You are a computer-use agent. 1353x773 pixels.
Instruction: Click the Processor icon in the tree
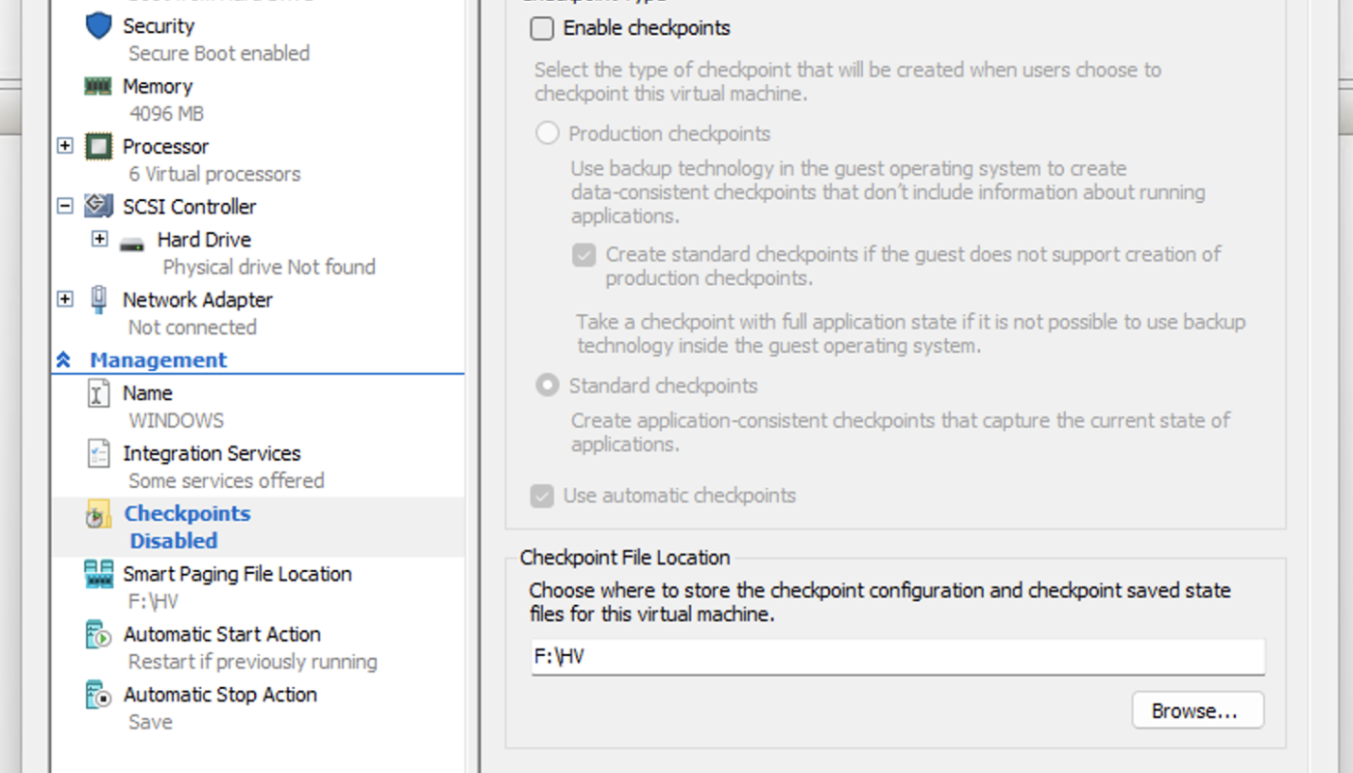click(x=99, y=147)
